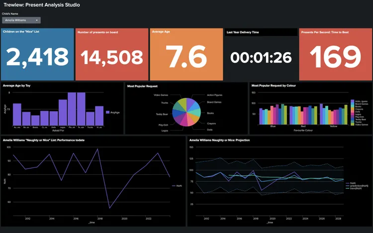Select the Teddy Bear pie chart label
The height and width of the screenshot is (233, 373).
click(162, 114)
